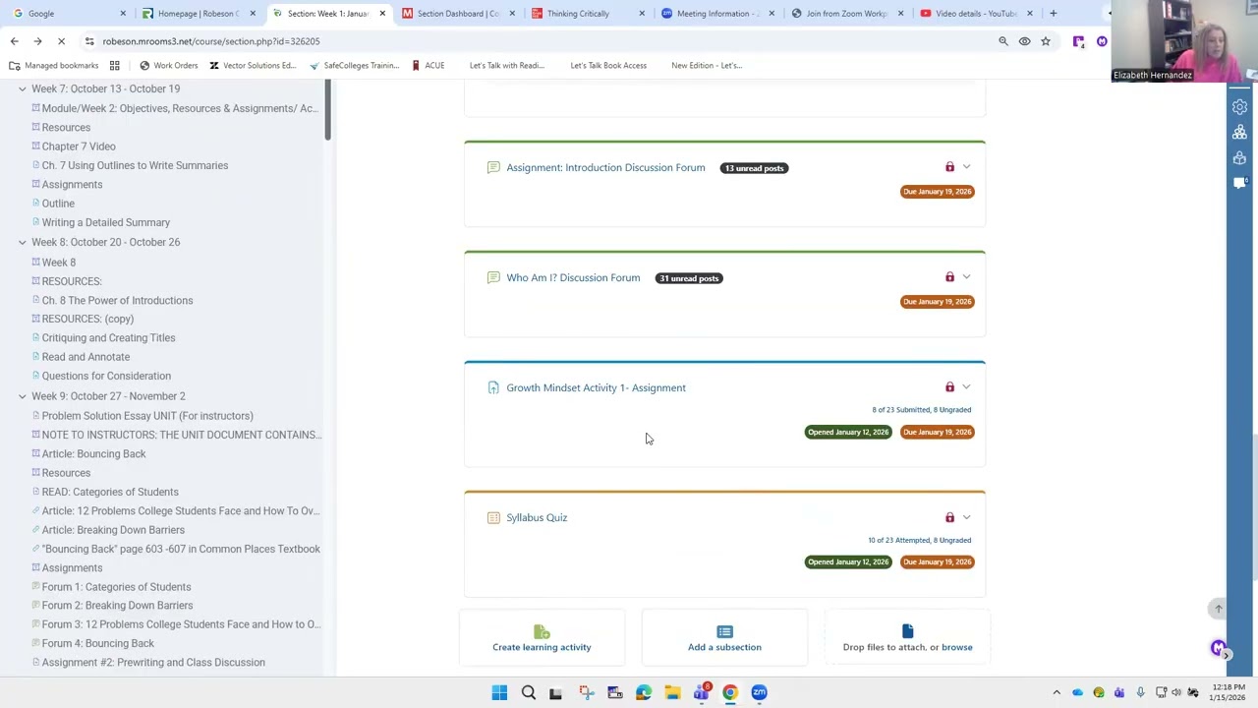Screen dimensions: 1258x708
Task: Open Zoom from the taskbar
Action: (x=759, y=692)
